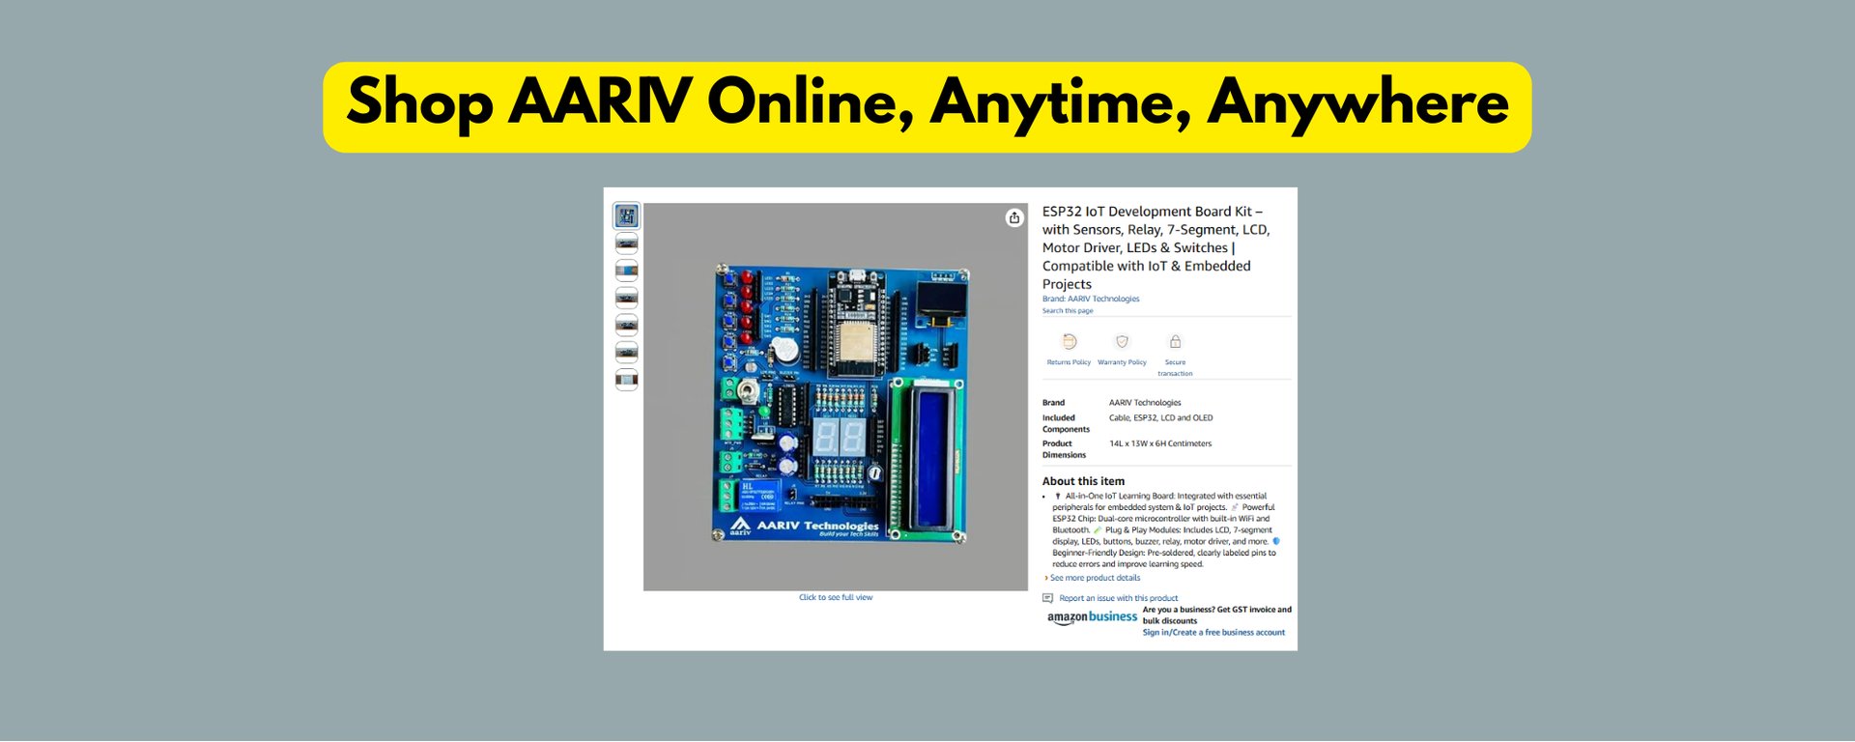
Task: Click the 'Secure transaction' text label
Action: [x=1175, y=368]
